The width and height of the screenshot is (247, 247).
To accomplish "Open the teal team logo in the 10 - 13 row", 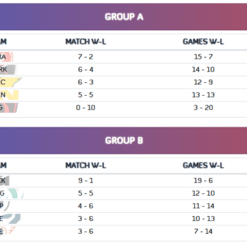I will pyautogui.click(x=11, y=218).
